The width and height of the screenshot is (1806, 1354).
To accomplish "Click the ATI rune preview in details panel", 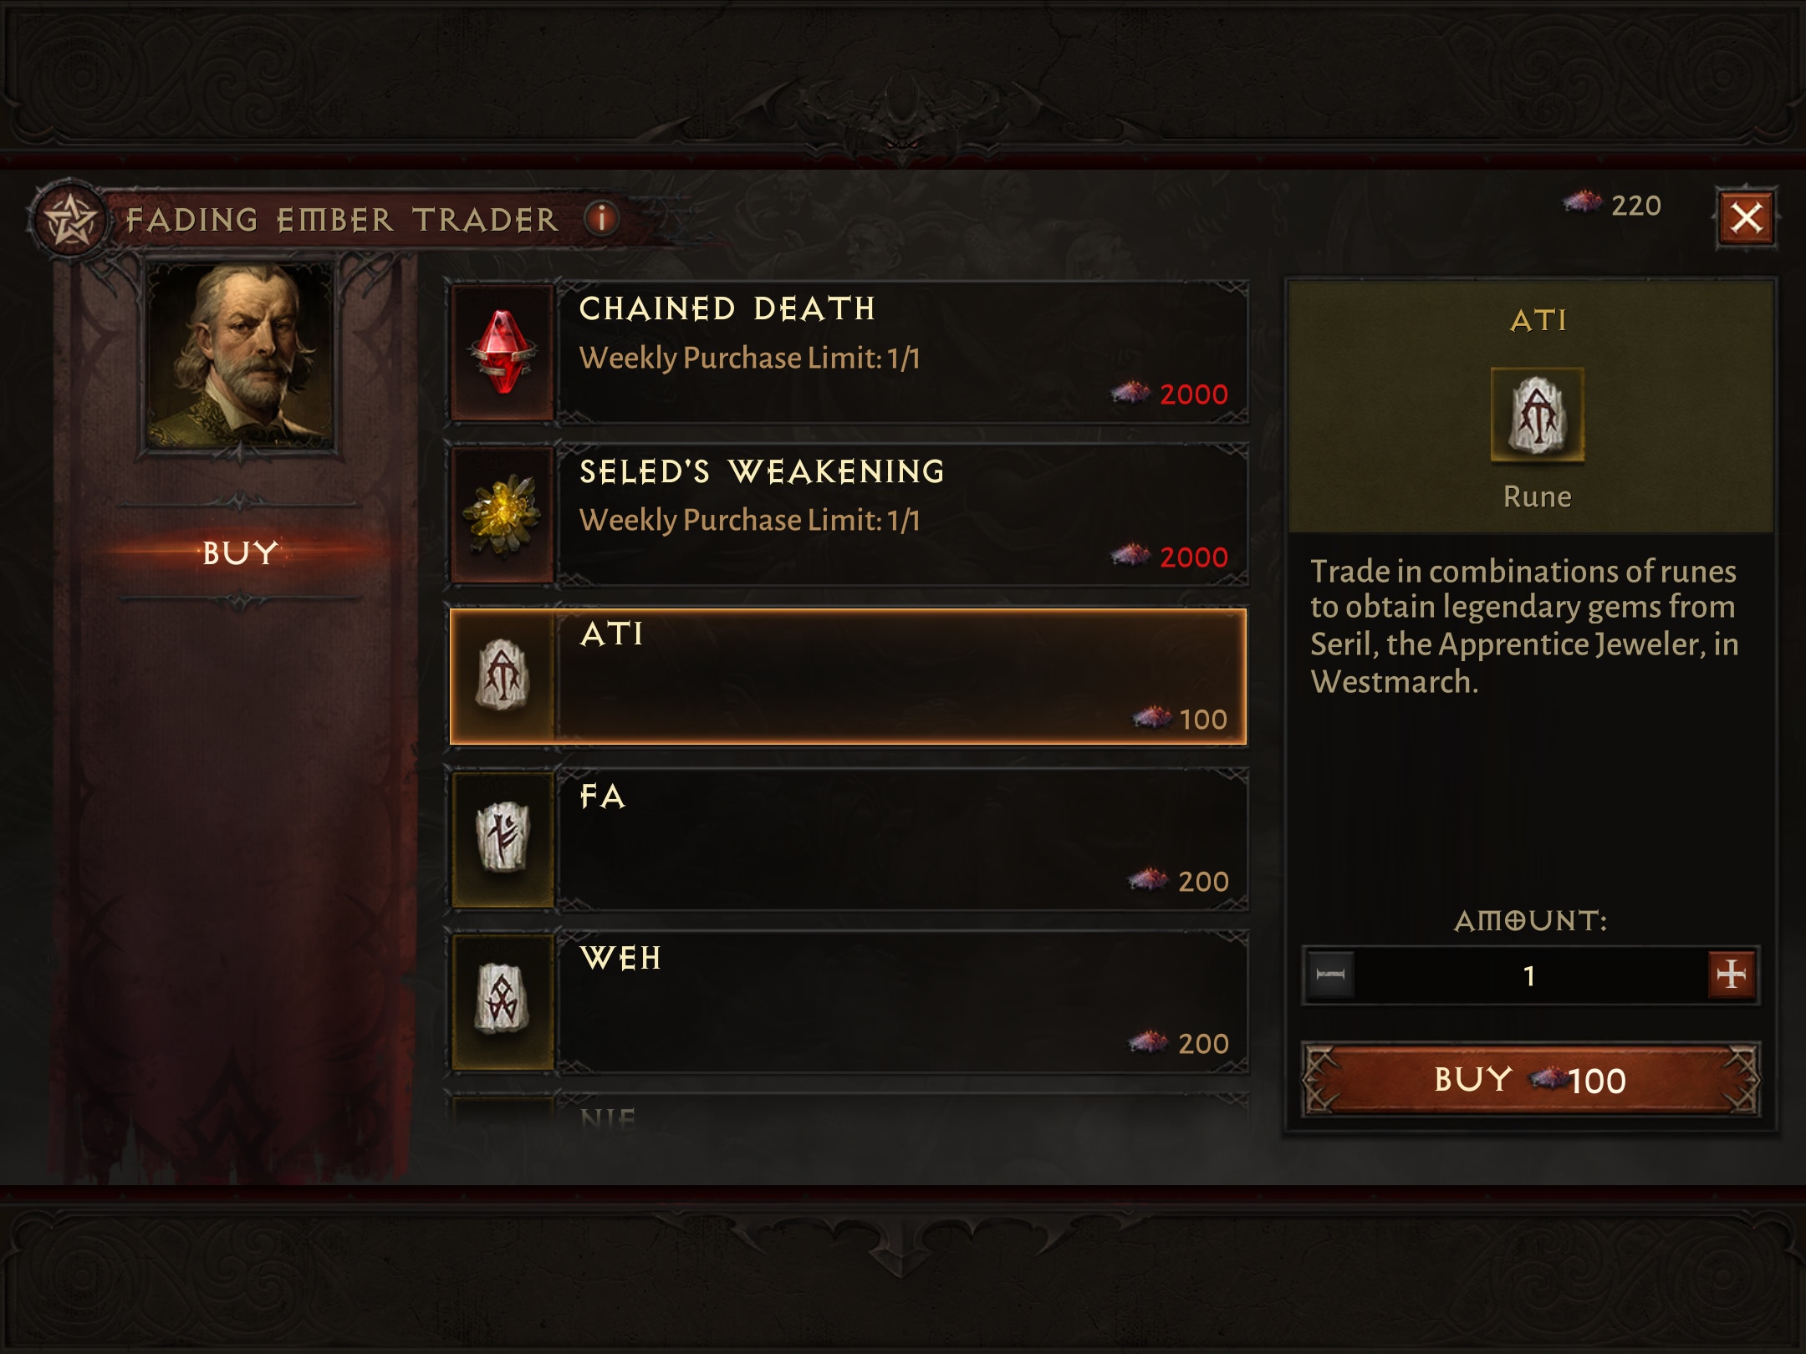I will (1537, 415).
